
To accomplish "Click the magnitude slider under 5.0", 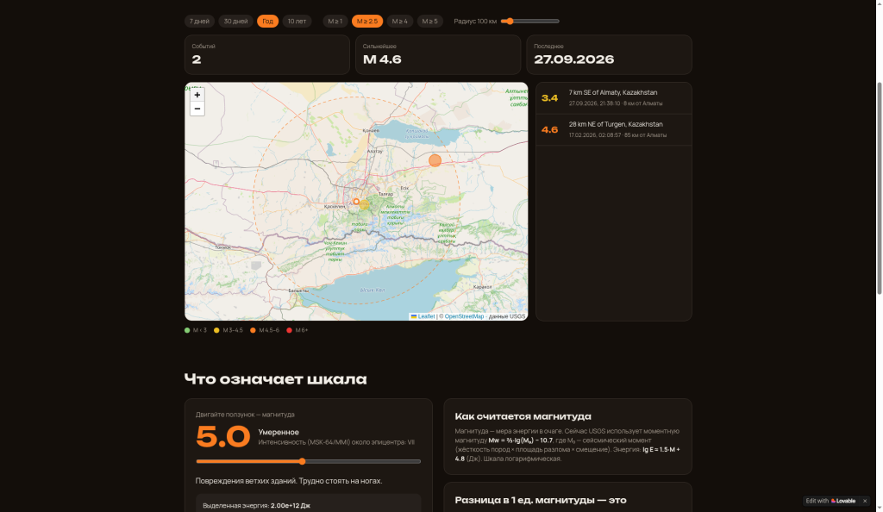I will [309, 461].
